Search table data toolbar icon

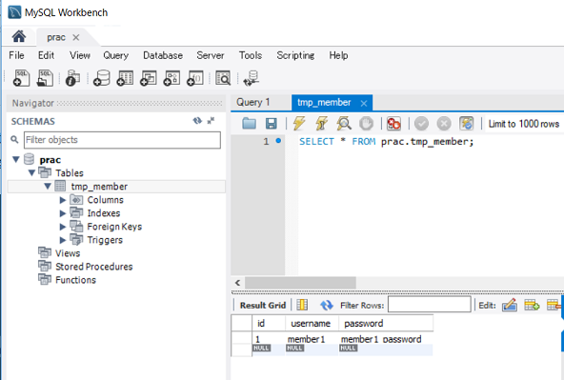(223, 78)
